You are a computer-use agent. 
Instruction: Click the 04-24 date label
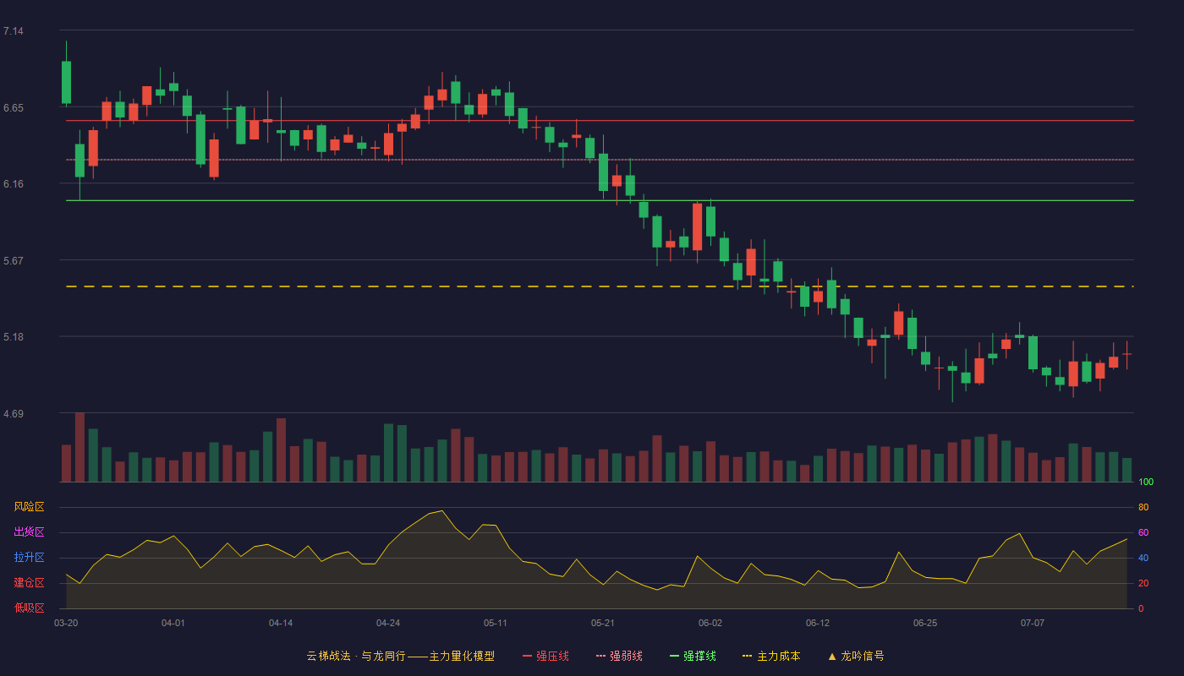(388, 623)
